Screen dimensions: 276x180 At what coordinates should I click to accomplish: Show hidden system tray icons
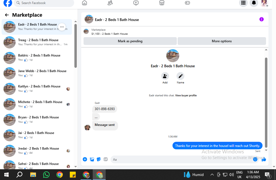tap(212, 175)
